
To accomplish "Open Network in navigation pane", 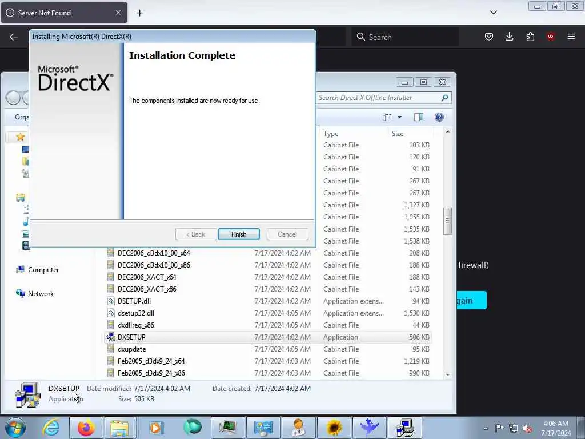I will (x=41, y=293).
